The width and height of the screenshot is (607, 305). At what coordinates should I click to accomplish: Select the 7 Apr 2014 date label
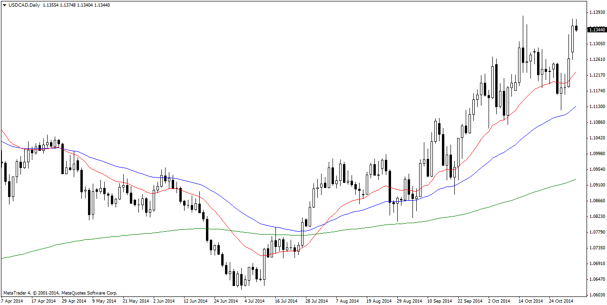(x=12, y=301)
